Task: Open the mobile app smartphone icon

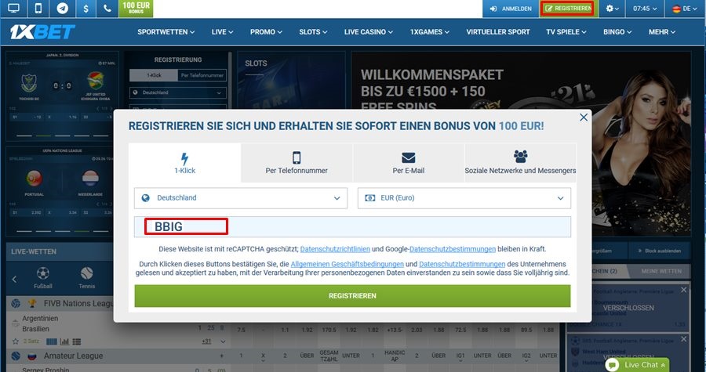Action: coord(38,9)
